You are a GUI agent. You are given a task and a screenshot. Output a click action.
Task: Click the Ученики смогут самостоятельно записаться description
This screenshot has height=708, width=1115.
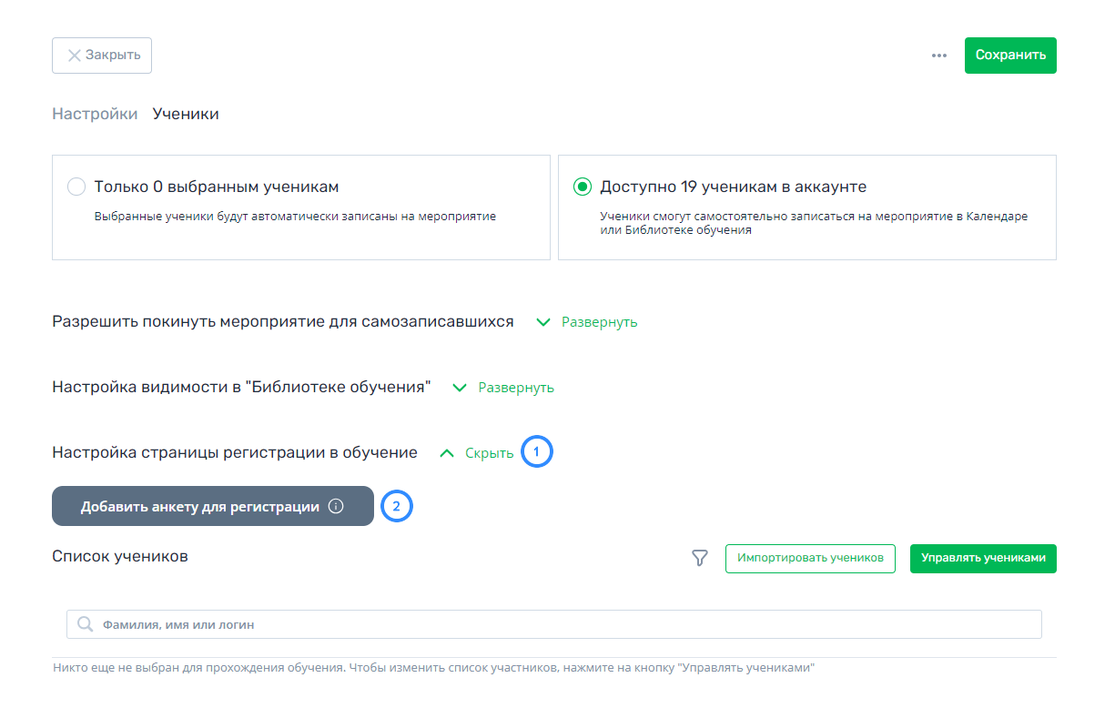click(x=814, y=224)
